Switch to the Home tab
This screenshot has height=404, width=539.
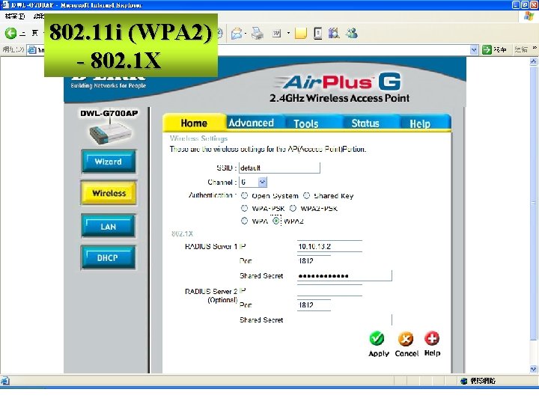pos(194,123)
